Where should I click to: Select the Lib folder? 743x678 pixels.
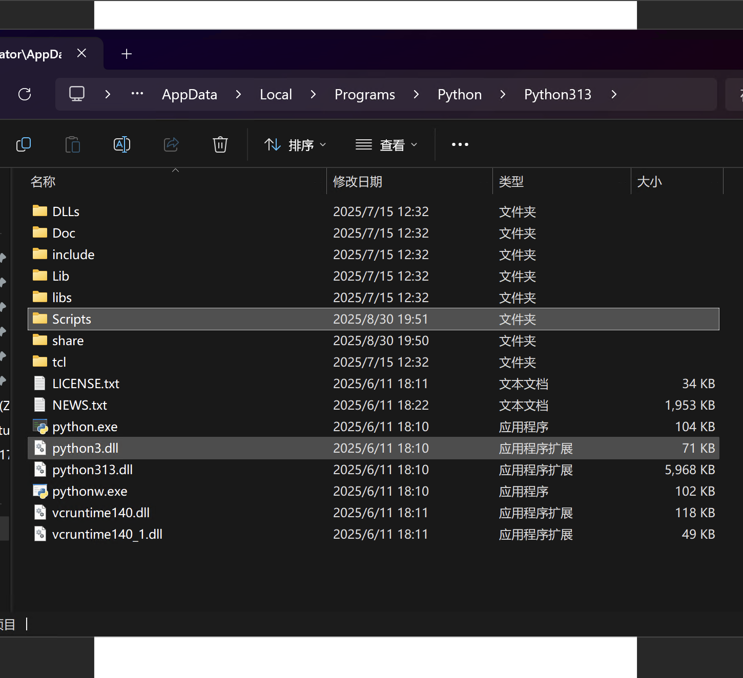tap(60, 276)
